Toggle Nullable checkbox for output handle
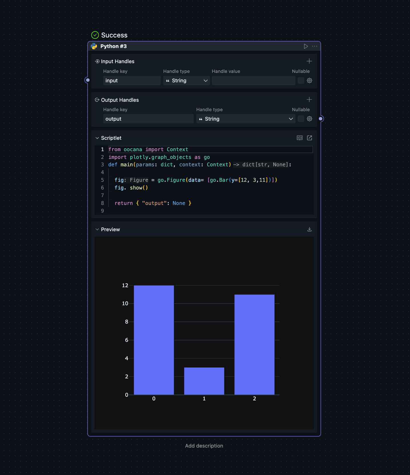This screenshot has width=410, height=475. coord(301,119)
